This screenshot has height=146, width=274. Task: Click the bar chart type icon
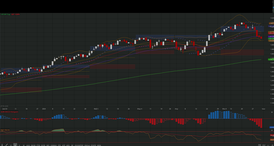pos(264,145)
